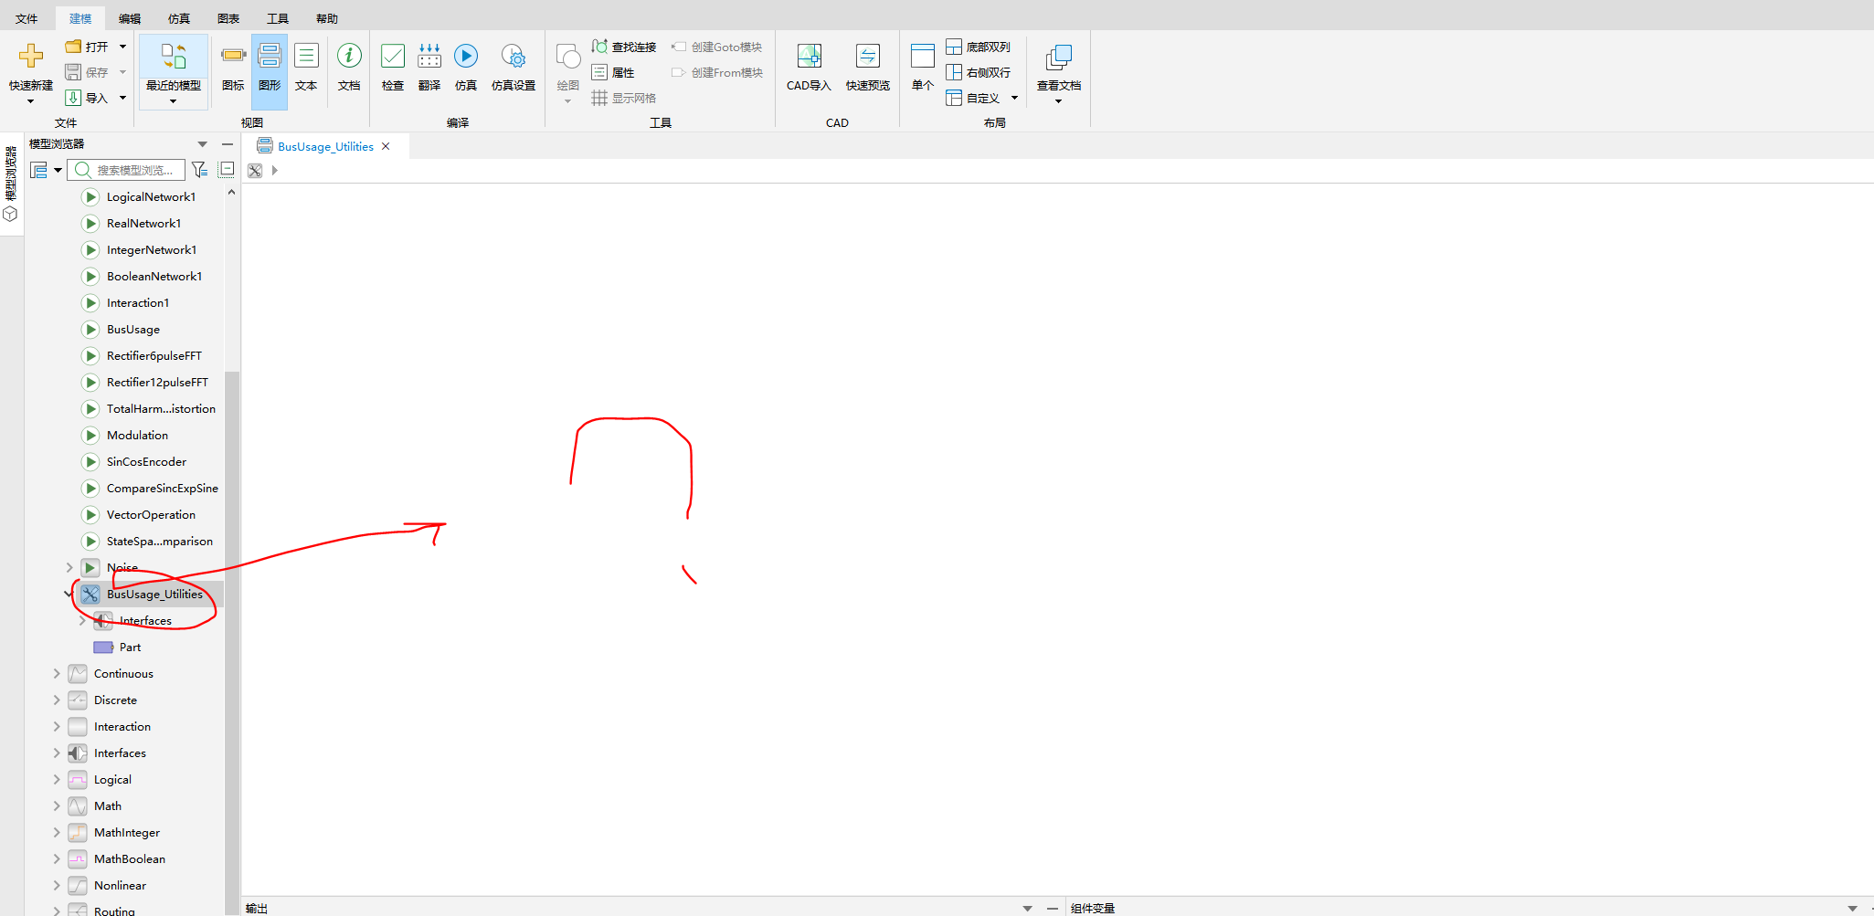
Task: Open the 文件 menu tab
Action: click(26, 18)
